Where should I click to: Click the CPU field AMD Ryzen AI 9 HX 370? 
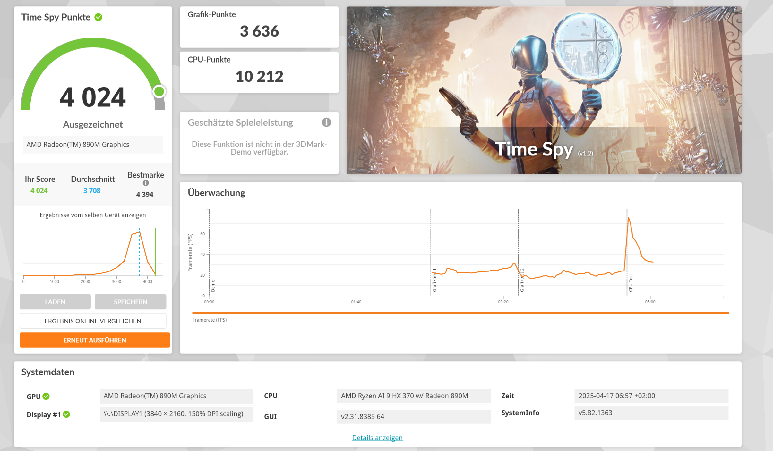pos(414,396)
